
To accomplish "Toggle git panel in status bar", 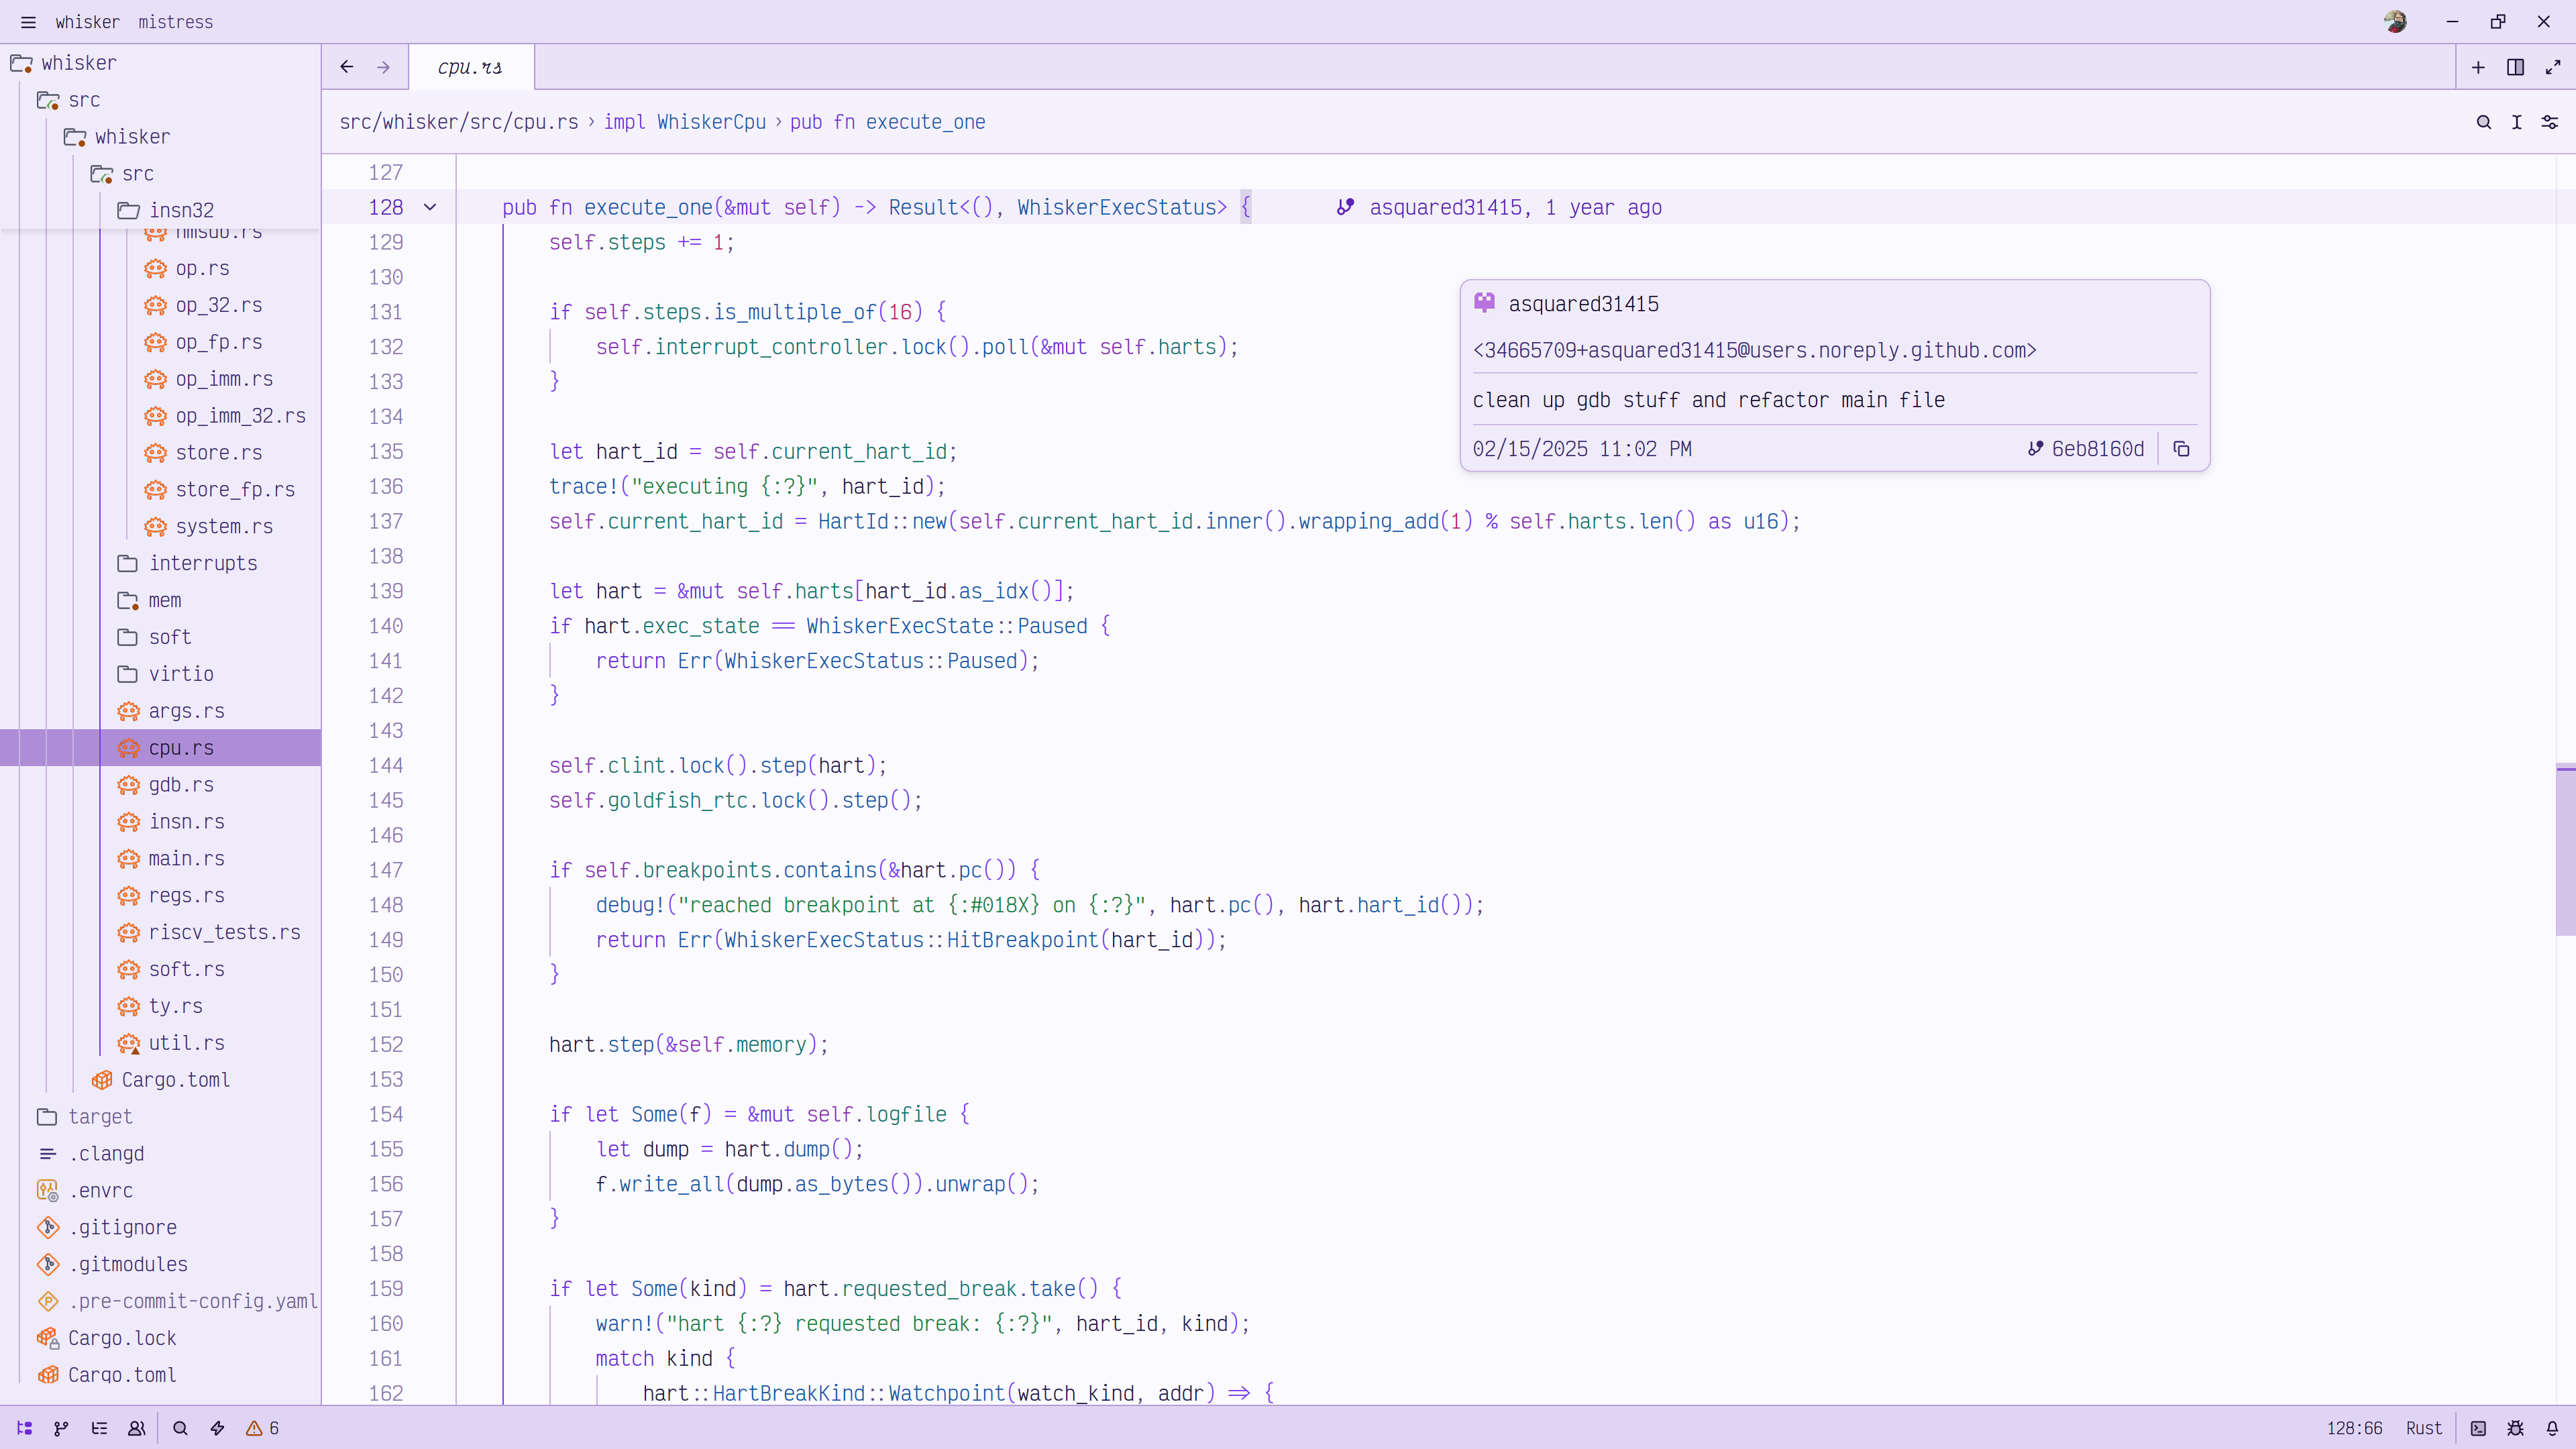I will click(x=61, y=1428).
